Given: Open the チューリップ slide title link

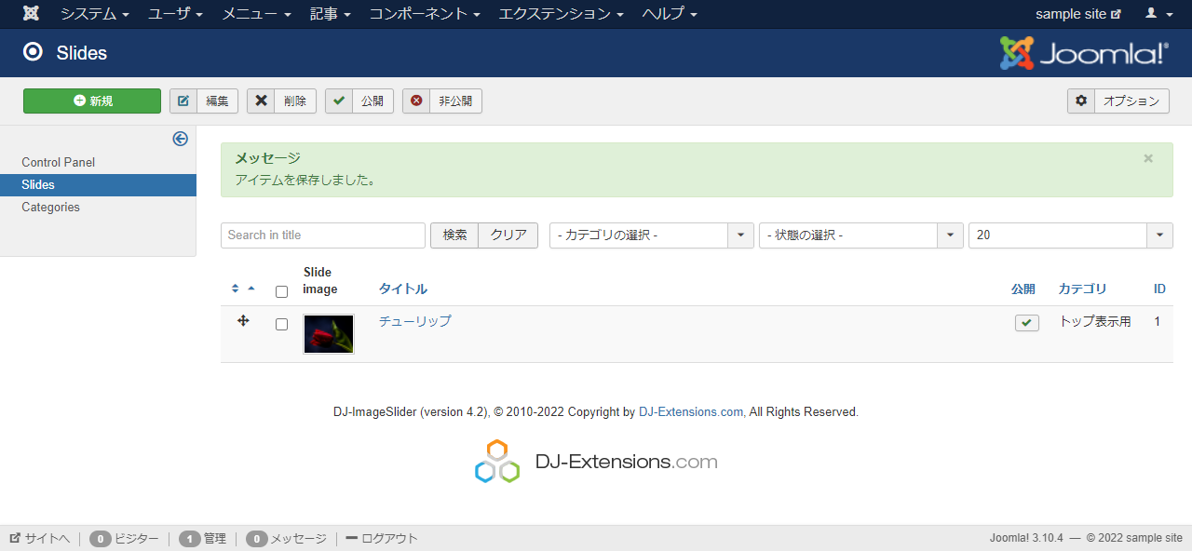Looking at the screenshot, I should 414,321.
